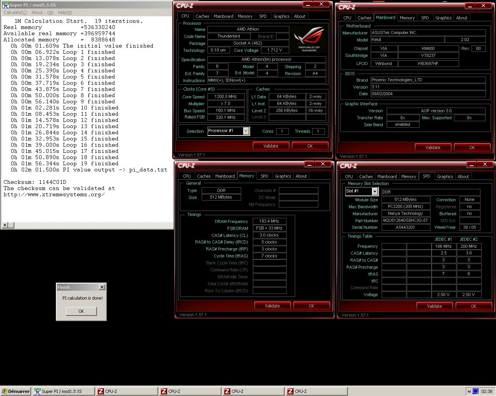Open About tab in CPU window
Screen dimensions: 496x396
299,16
